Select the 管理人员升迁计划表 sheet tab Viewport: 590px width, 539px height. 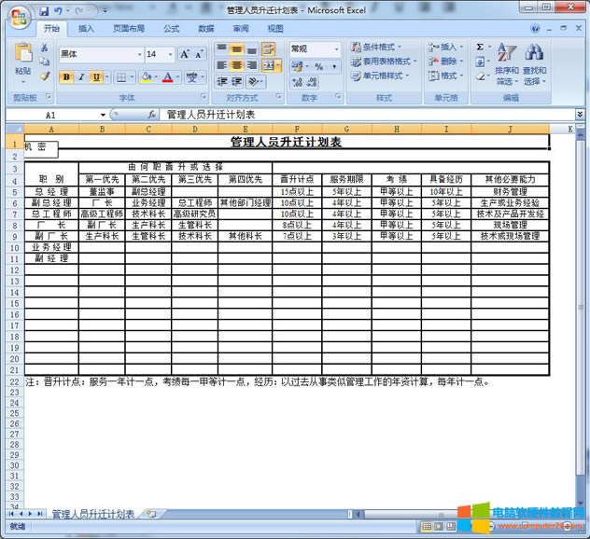(x=92, y=514)
